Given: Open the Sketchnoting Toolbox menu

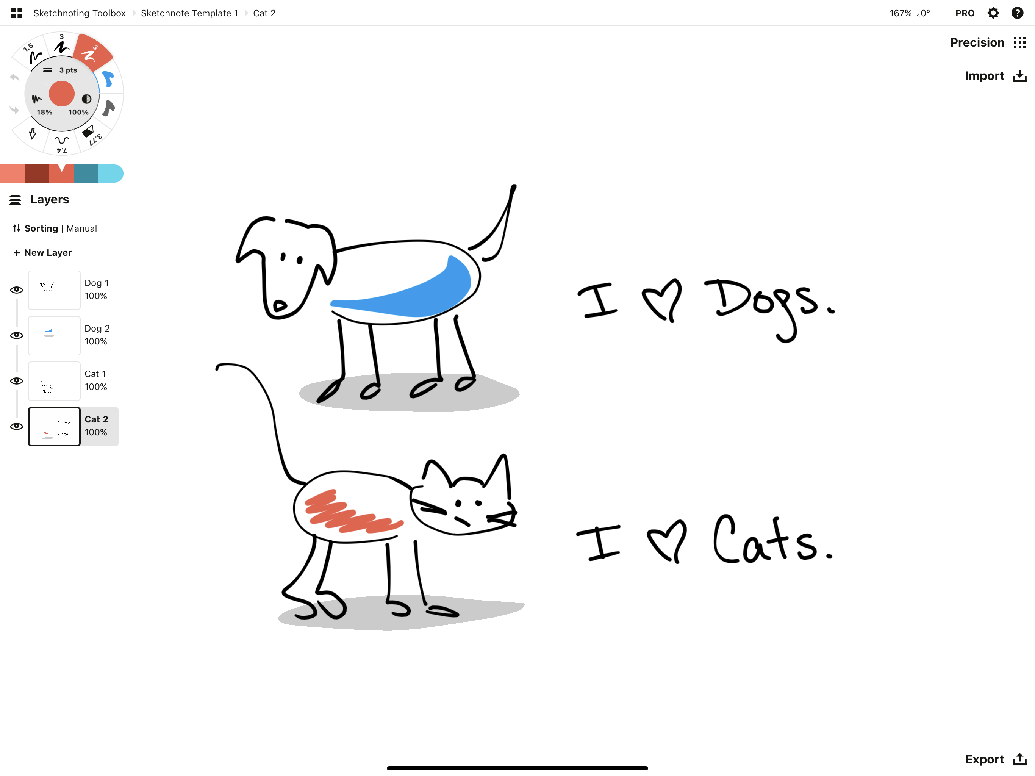Looking at the screenshot, I should (80, 12).
